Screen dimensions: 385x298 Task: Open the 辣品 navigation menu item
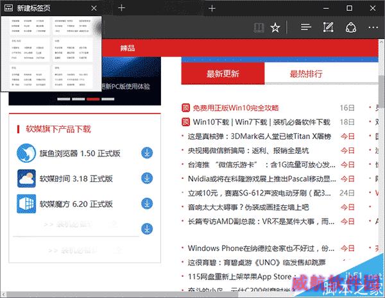[x=128, y=48]
